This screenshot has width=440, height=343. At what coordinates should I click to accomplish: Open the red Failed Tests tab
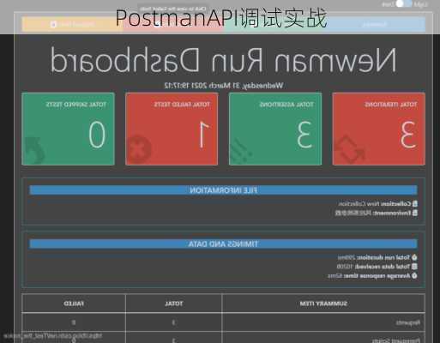173,24
